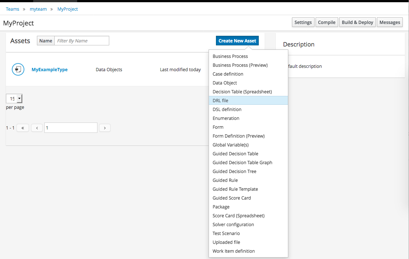
Task: Go to the next assets page
Action: (105, 128)
